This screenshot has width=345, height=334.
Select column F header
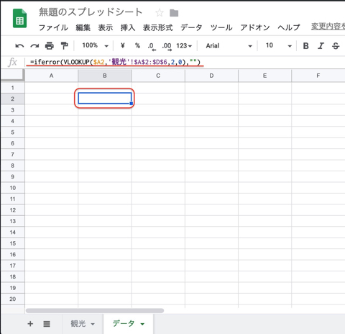318,76
